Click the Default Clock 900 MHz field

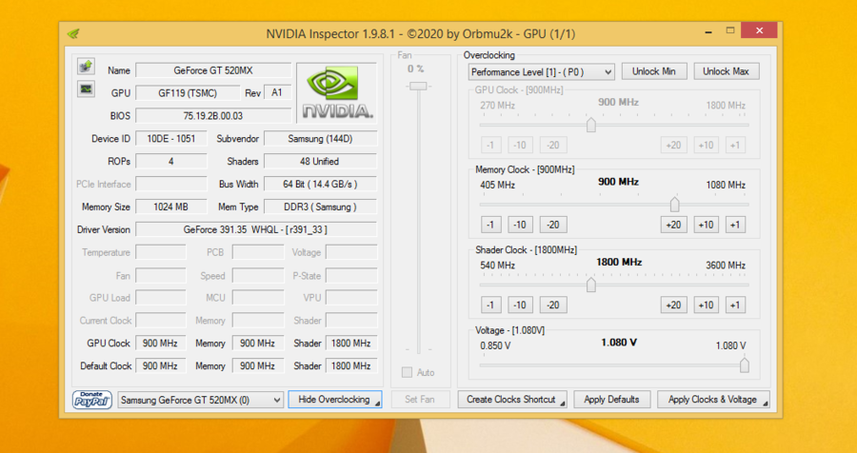[161, 366]
